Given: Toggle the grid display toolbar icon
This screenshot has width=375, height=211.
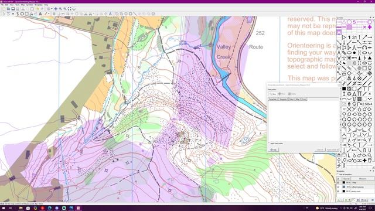Looking at the screenshot, I should point(49,9).
